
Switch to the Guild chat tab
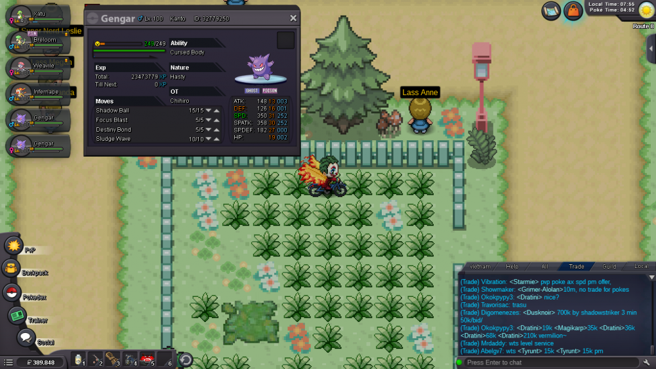pyautogui.click(x=609, y=267)
